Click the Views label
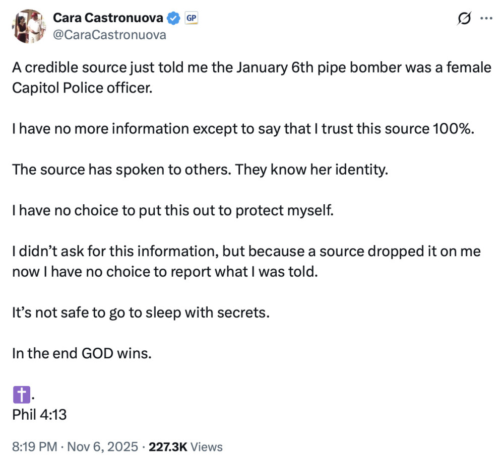 (x=207, y=446)
